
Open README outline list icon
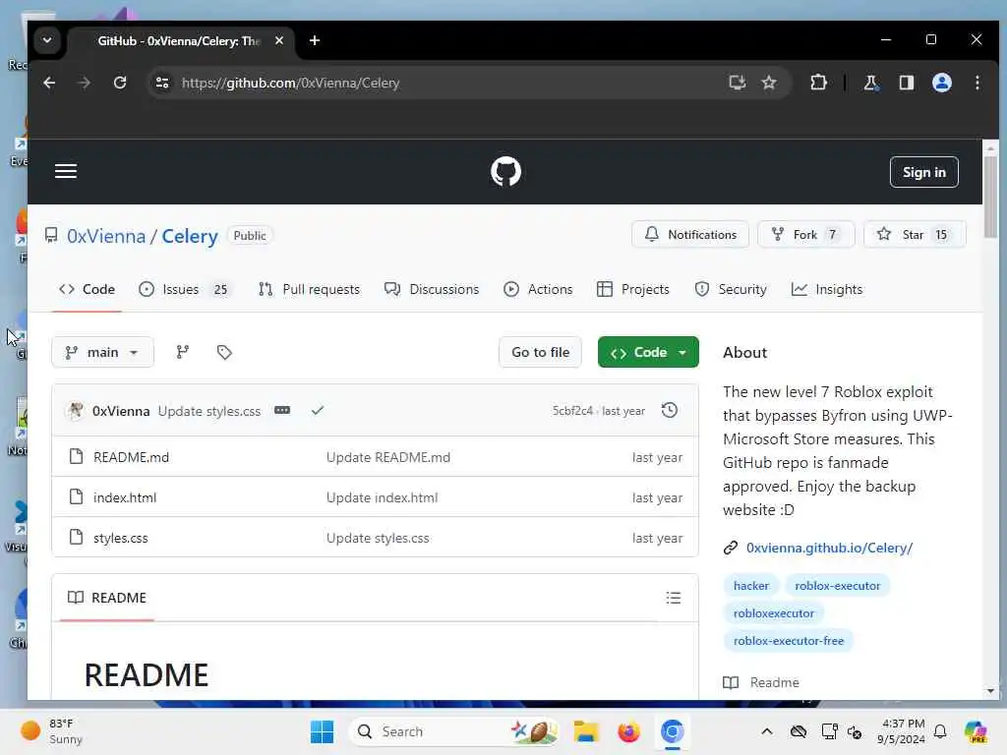pyautogui.click(x=673, y=598)
